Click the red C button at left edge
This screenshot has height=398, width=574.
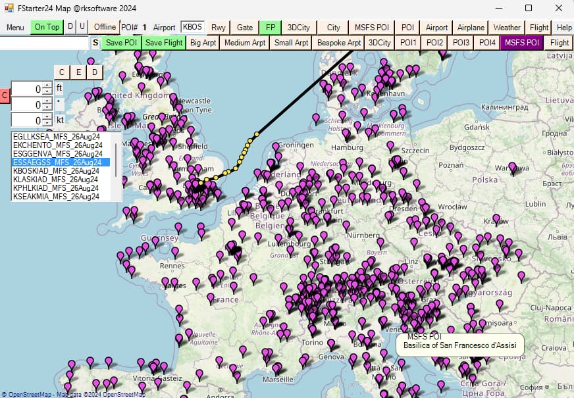click(x=5, y=95)
